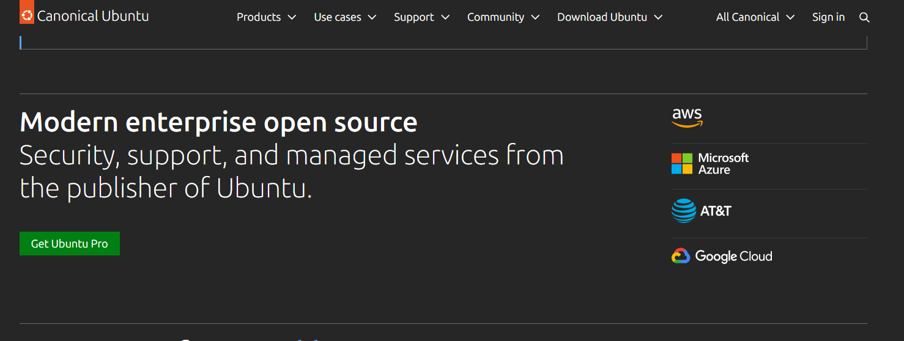Expand the Support chevron
Image resolution: width=904 pixels, height=341 pixels.
(x=445, y=18)
